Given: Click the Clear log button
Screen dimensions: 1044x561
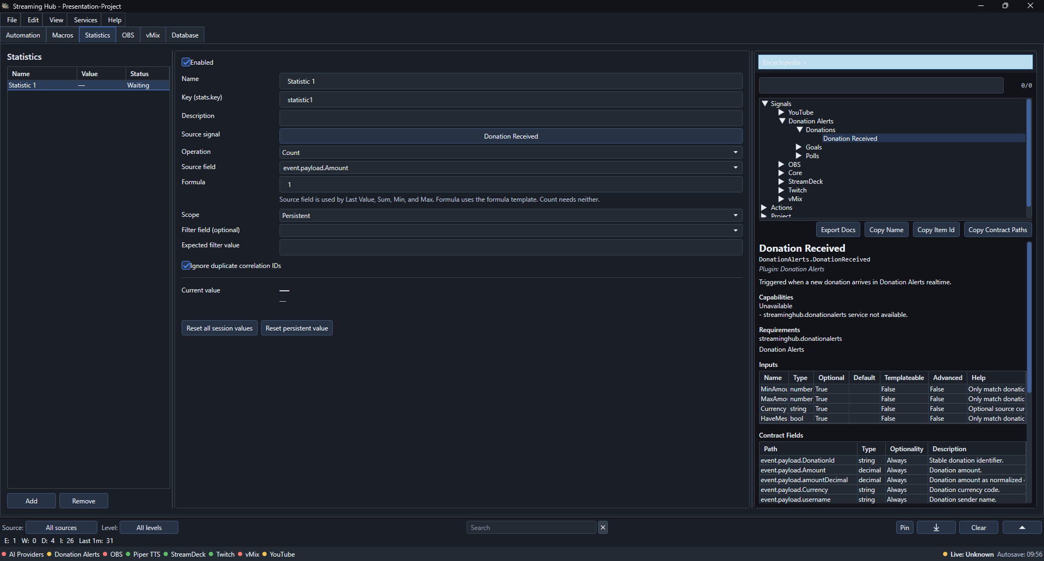Looking at the screenshot, I should [978, 527].
